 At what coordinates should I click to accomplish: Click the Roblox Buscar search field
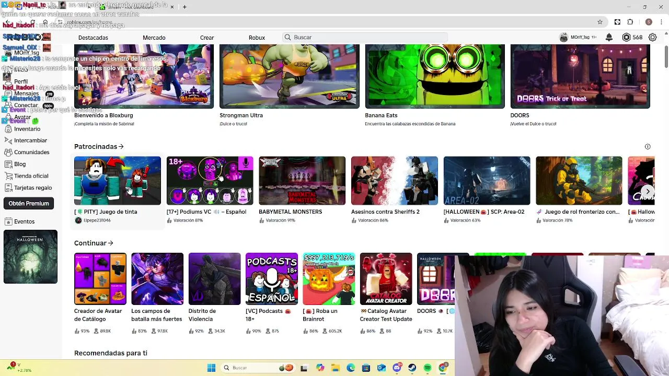click(365, 37)
